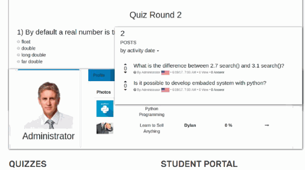Switch to the Profile tab
The width and height of the screenshot is (305, 170).
[x=99, y=75]
